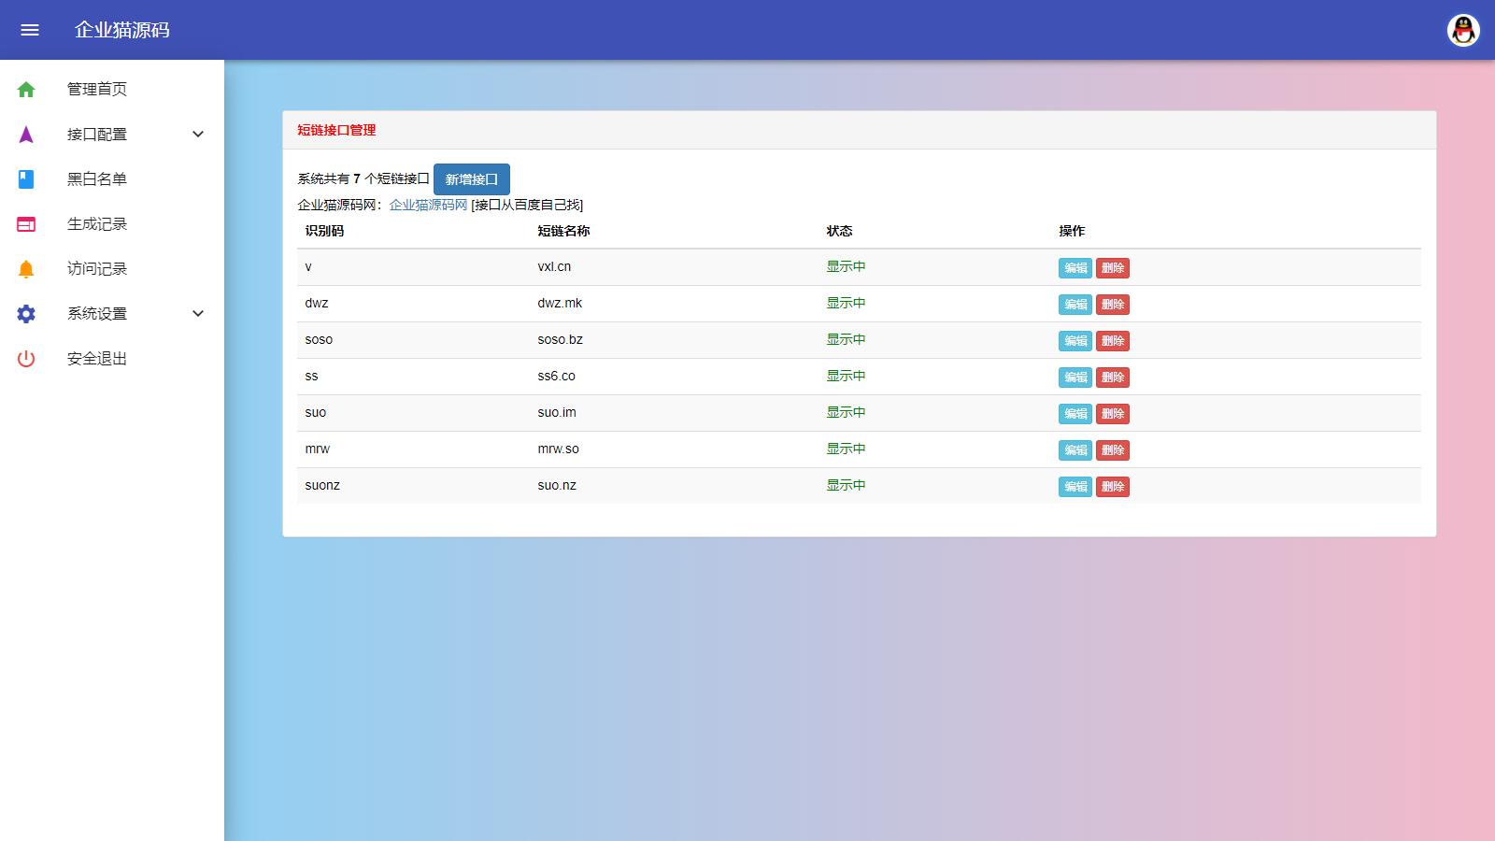Open the hamburger menu in header
The height and width of the screenshot is (841, 1495).
coord(30,30)
